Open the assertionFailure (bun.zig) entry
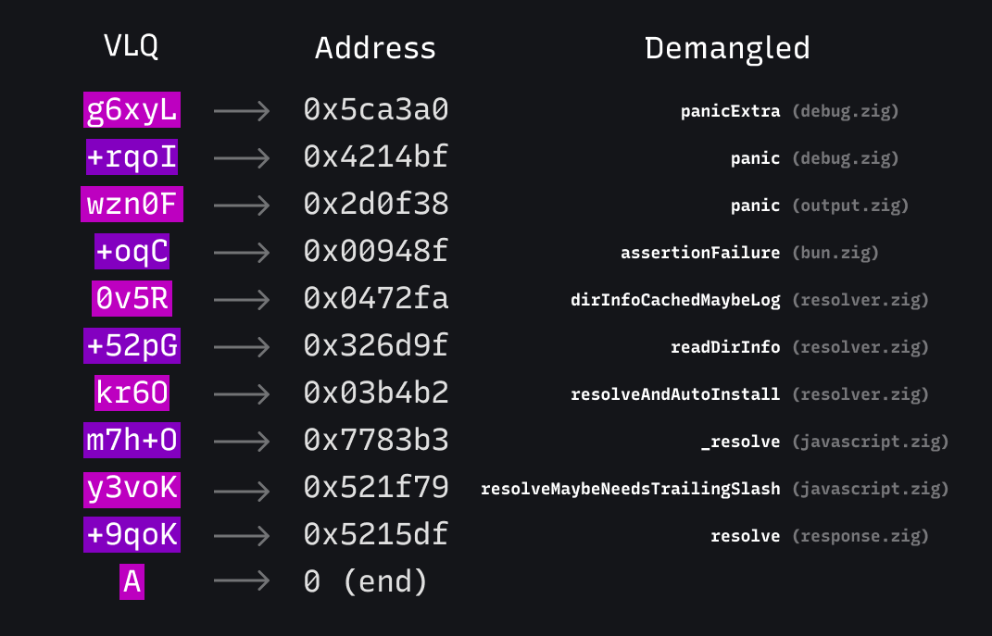The image size is (992, 636). 749,253
